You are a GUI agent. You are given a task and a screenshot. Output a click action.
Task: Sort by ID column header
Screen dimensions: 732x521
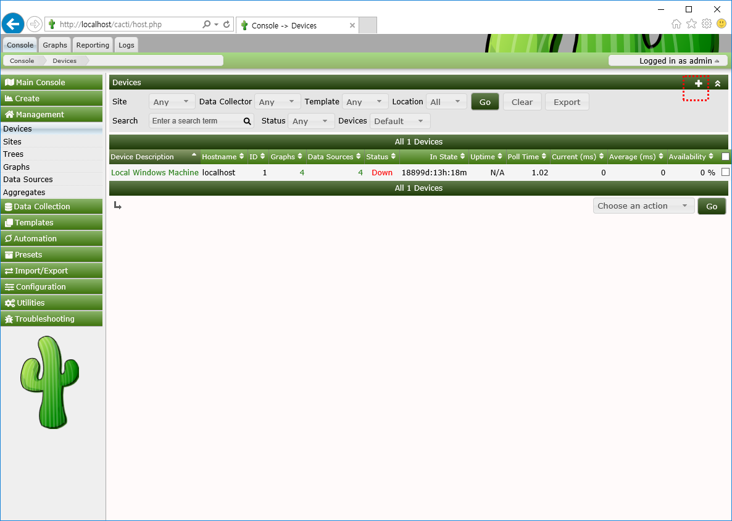[x=258, y=157]
